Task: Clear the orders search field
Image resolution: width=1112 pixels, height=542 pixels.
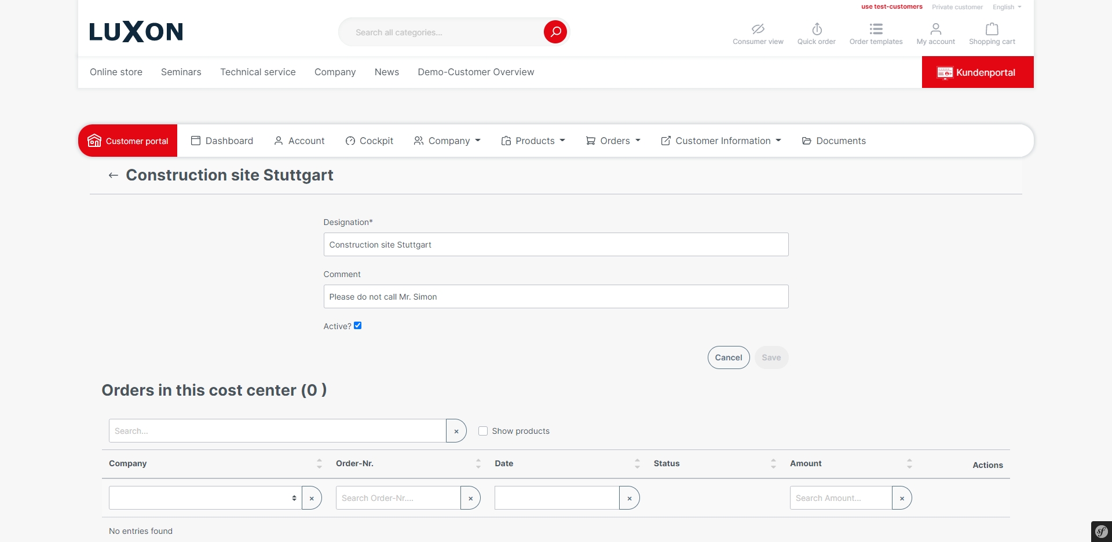Action: pos(456,431)
